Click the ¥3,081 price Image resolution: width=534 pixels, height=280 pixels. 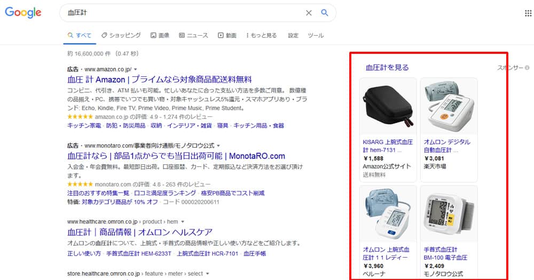[434, 158]
